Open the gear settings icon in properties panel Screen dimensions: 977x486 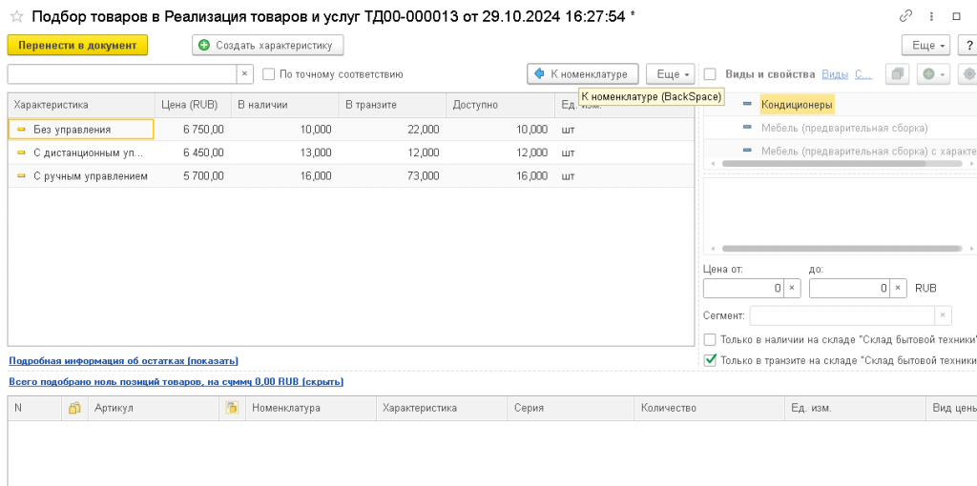969,74
